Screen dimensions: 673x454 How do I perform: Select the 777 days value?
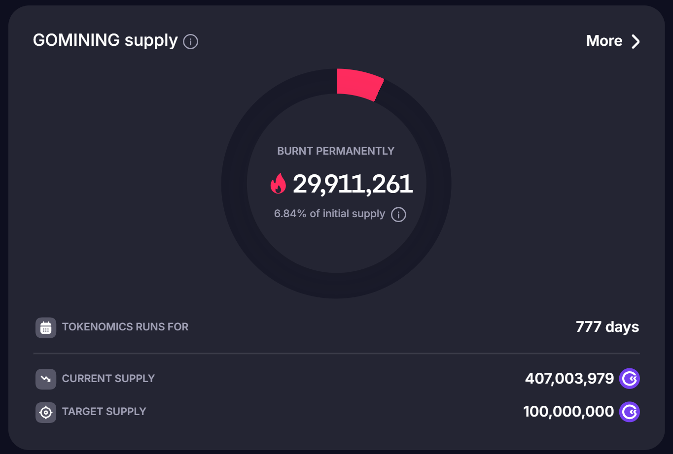click(607, 327)
